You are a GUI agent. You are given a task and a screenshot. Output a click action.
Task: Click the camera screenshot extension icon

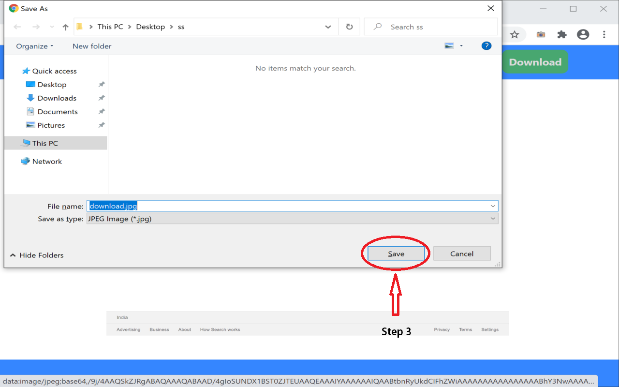[541, 34]
